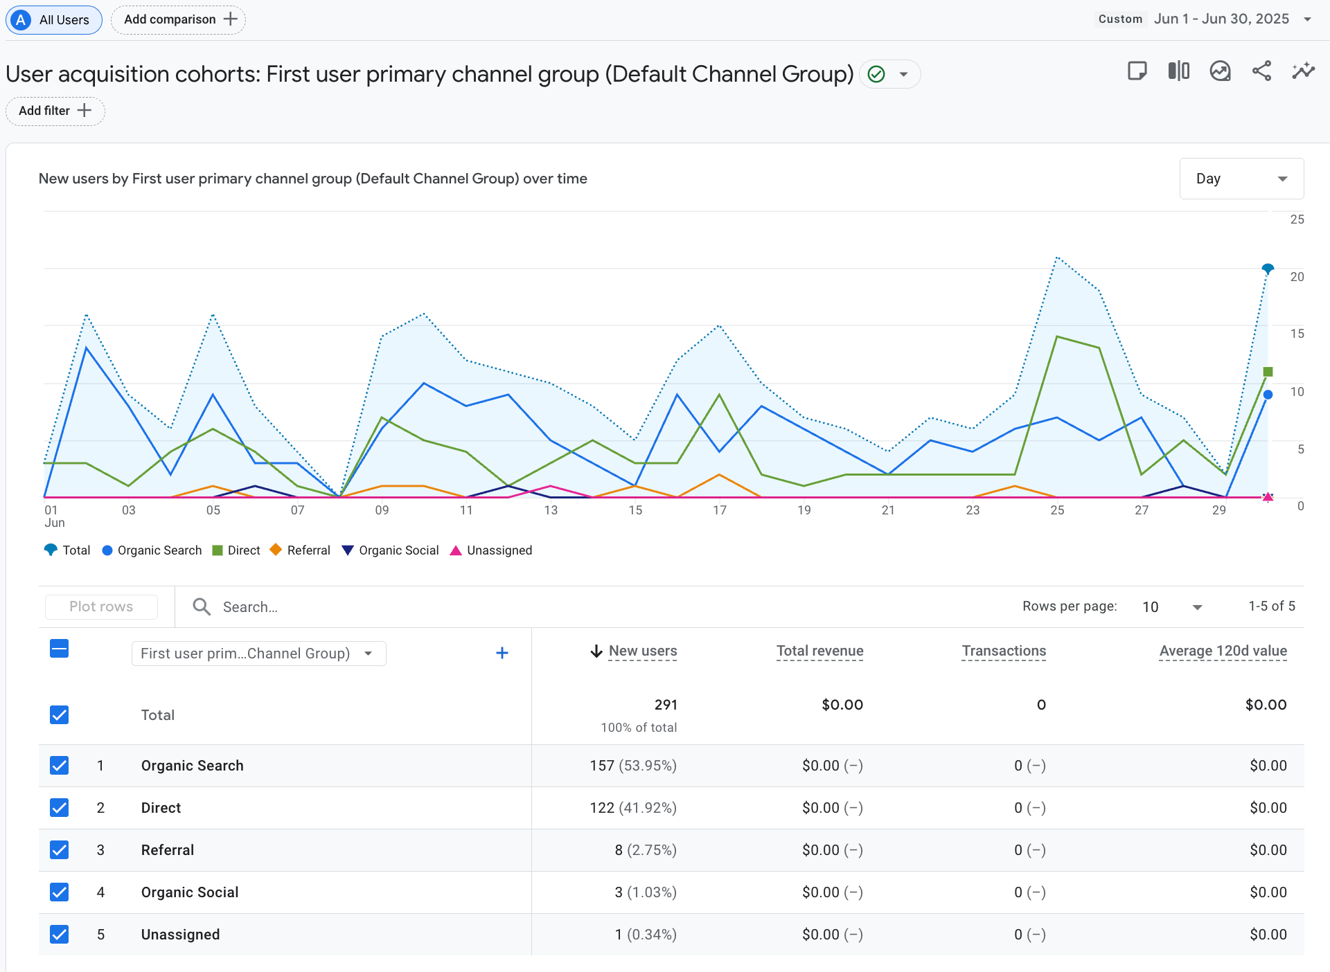Click the share report icon
This screenshot has height=972, width=1330.
click(1261, 71)
